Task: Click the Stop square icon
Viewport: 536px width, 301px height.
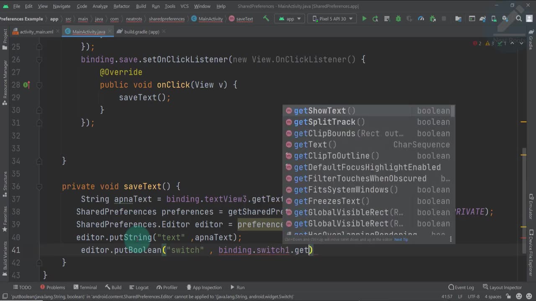Action: point(444,19)
